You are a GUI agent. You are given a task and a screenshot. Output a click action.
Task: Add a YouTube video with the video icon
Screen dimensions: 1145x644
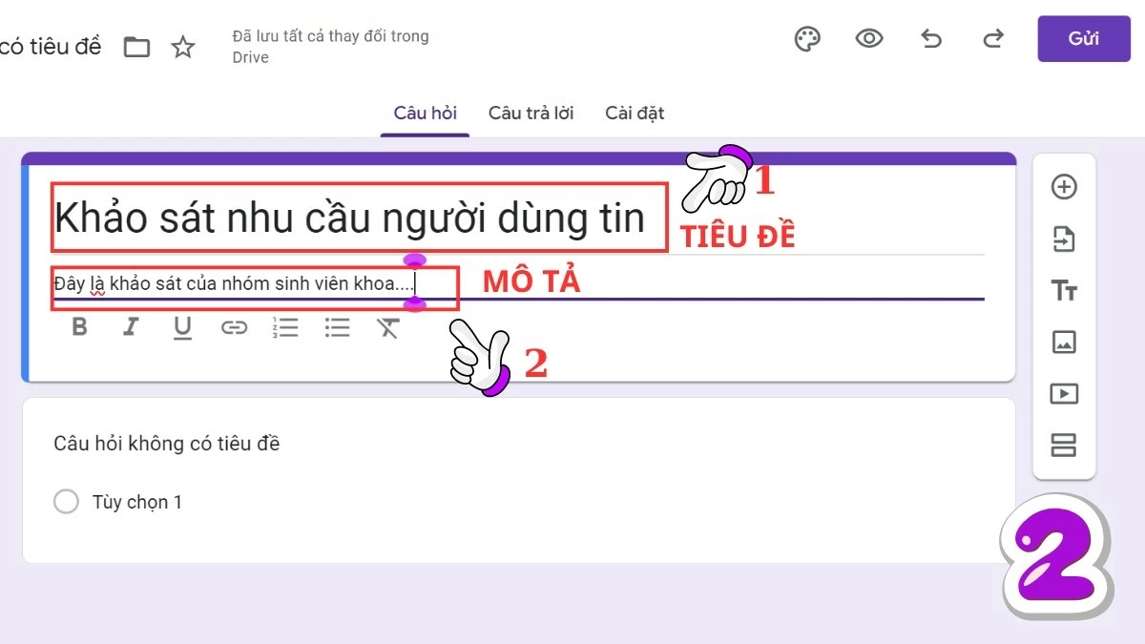[x=1064, y=393]
